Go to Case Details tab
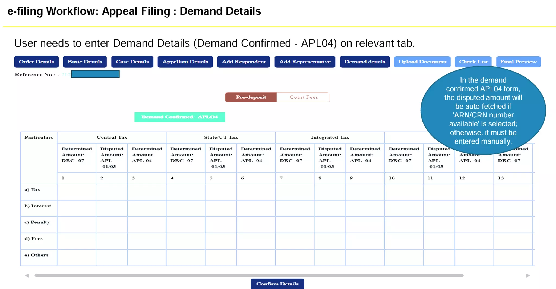The width and height of the screenshot is (556, 289). (x=132, y=62)
